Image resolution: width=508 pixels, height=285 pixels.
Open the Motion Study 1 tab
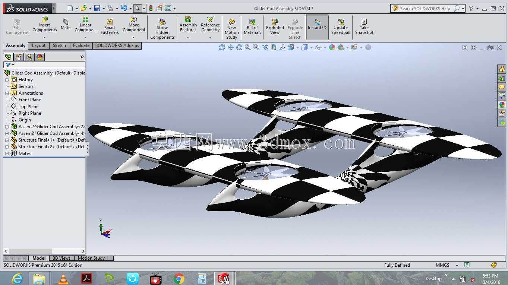point(93,258)
